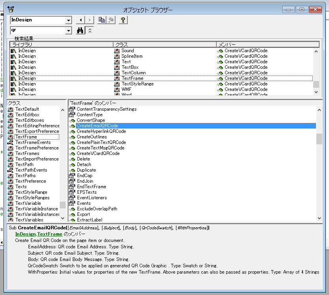Select the CreateTextMsgQRCode member
The image size is (329, 295).
[x=100, y=148]
